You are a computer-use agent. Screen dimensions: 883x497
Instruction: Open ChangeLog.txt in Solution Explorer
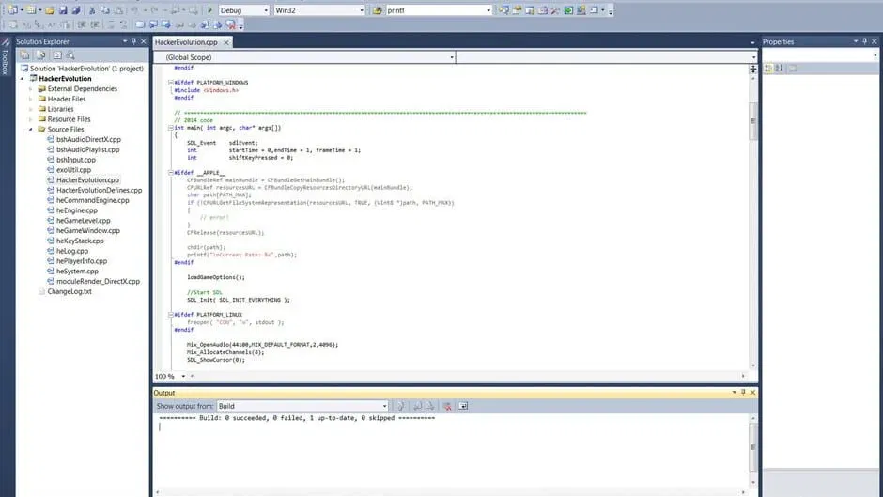(70, 292)
